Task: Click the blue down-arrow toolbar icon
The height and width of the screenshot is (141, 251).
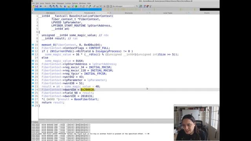Action: coord(65,6)
